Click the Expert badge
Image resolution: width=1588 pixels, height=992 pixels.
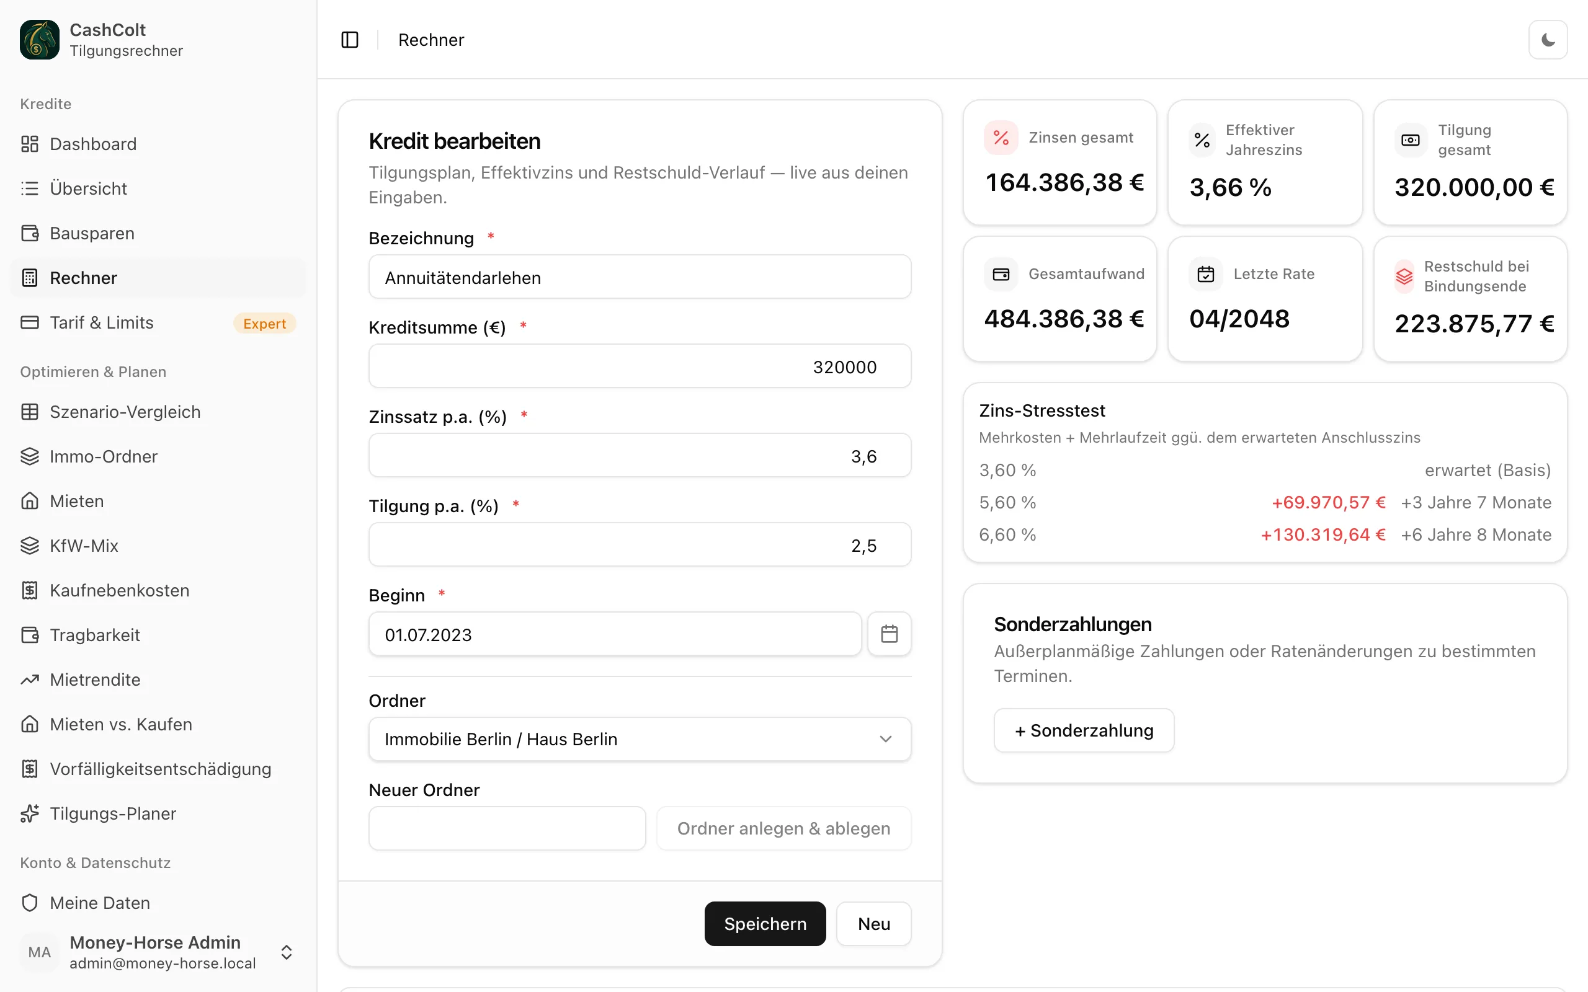tap(264, 324)
